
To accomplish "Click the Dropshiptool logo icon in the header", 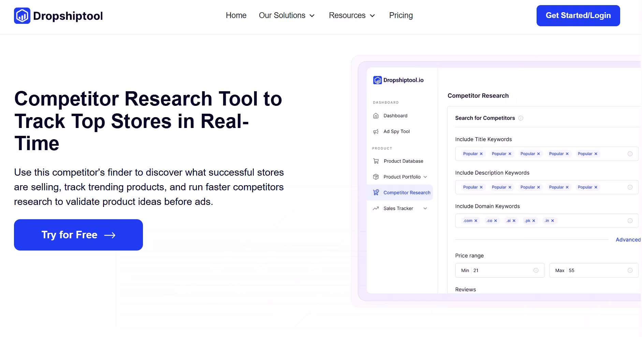I will [22, 16].
